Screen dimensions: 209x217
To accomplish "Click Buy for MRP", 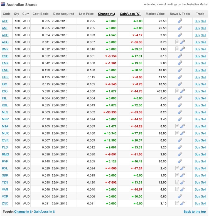I will pos(197,119).
